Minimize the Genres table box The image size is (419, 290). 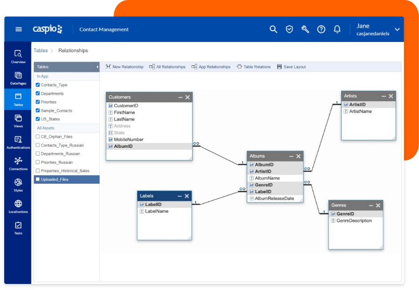371,206
